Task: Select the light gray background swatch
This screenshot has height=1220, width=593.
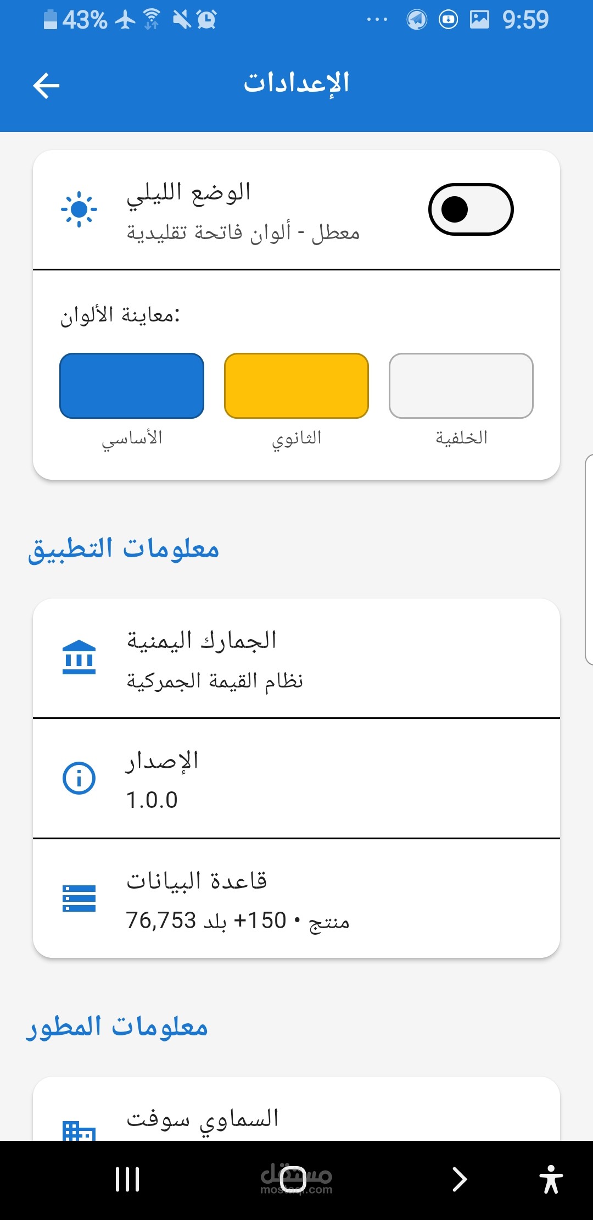Action: [461, 386]
